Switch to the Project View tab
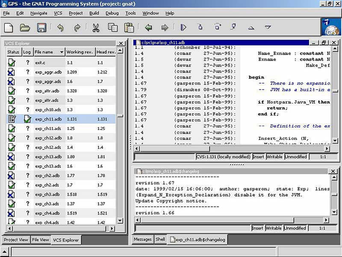Screen dimensions: 342x257 pyautogui.click(x=16, y=240)
